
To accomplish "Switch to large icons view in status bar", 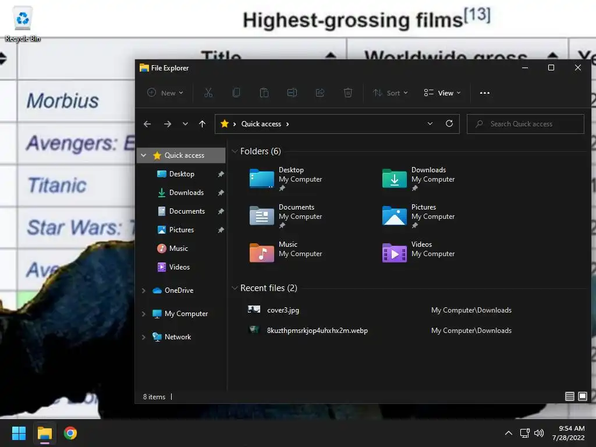I will 582,396.
